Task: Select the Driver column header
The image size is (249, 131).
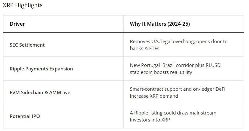Action: 17,24
